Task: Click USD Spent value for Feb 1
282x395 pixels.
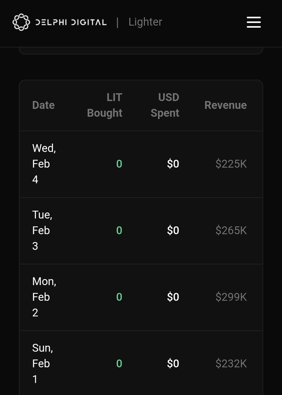Action: pos(173,363)
